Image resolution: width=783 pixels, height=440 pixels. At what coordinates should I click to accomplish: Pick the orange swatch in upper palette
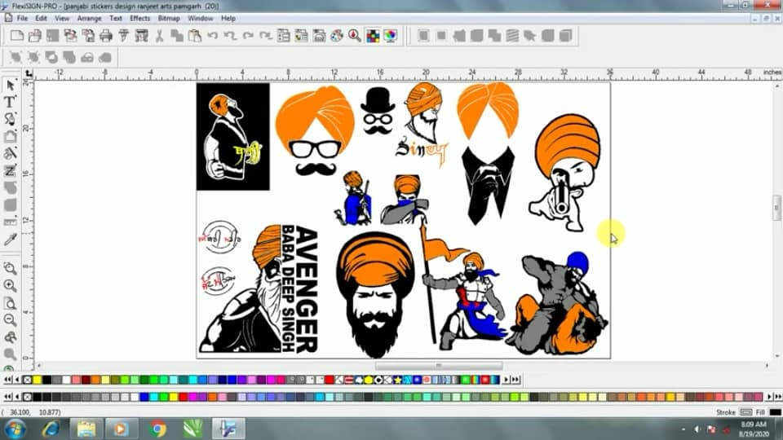click(x=95, y=381)
